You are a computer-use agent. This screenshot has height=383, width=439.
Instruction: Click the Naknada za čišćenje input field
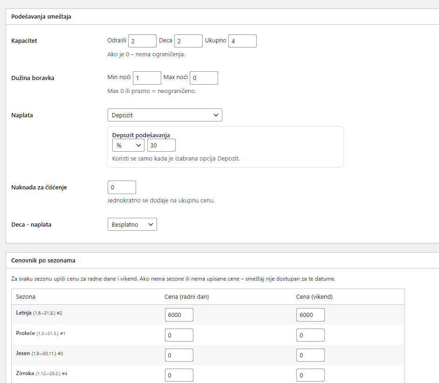[122, 188]
